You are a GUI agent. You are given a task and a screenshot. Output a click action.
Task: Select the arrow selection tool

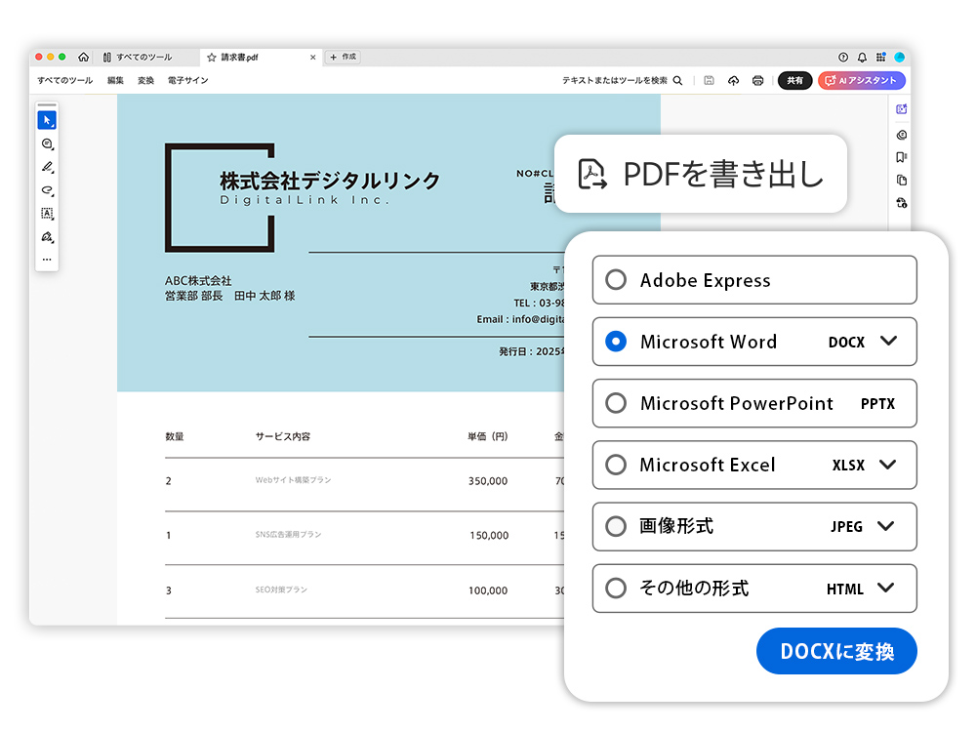pyautogui.click(x=47, y=120)
